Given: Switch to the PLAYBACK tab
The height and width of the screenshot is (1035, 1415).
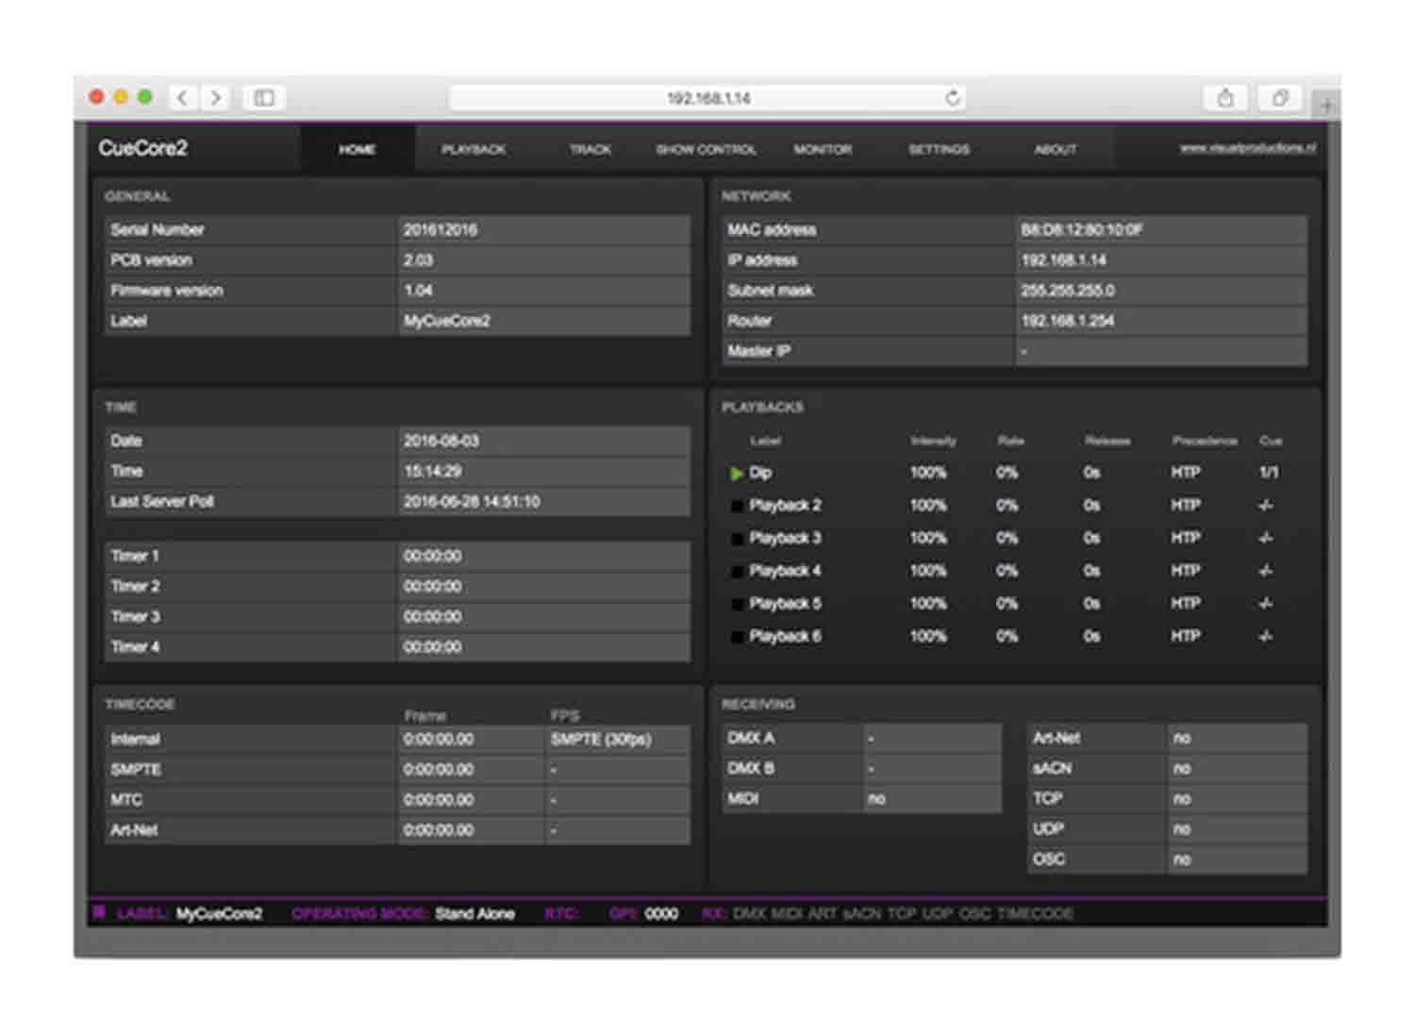Looking at the screenshot, I should point(474,149).
